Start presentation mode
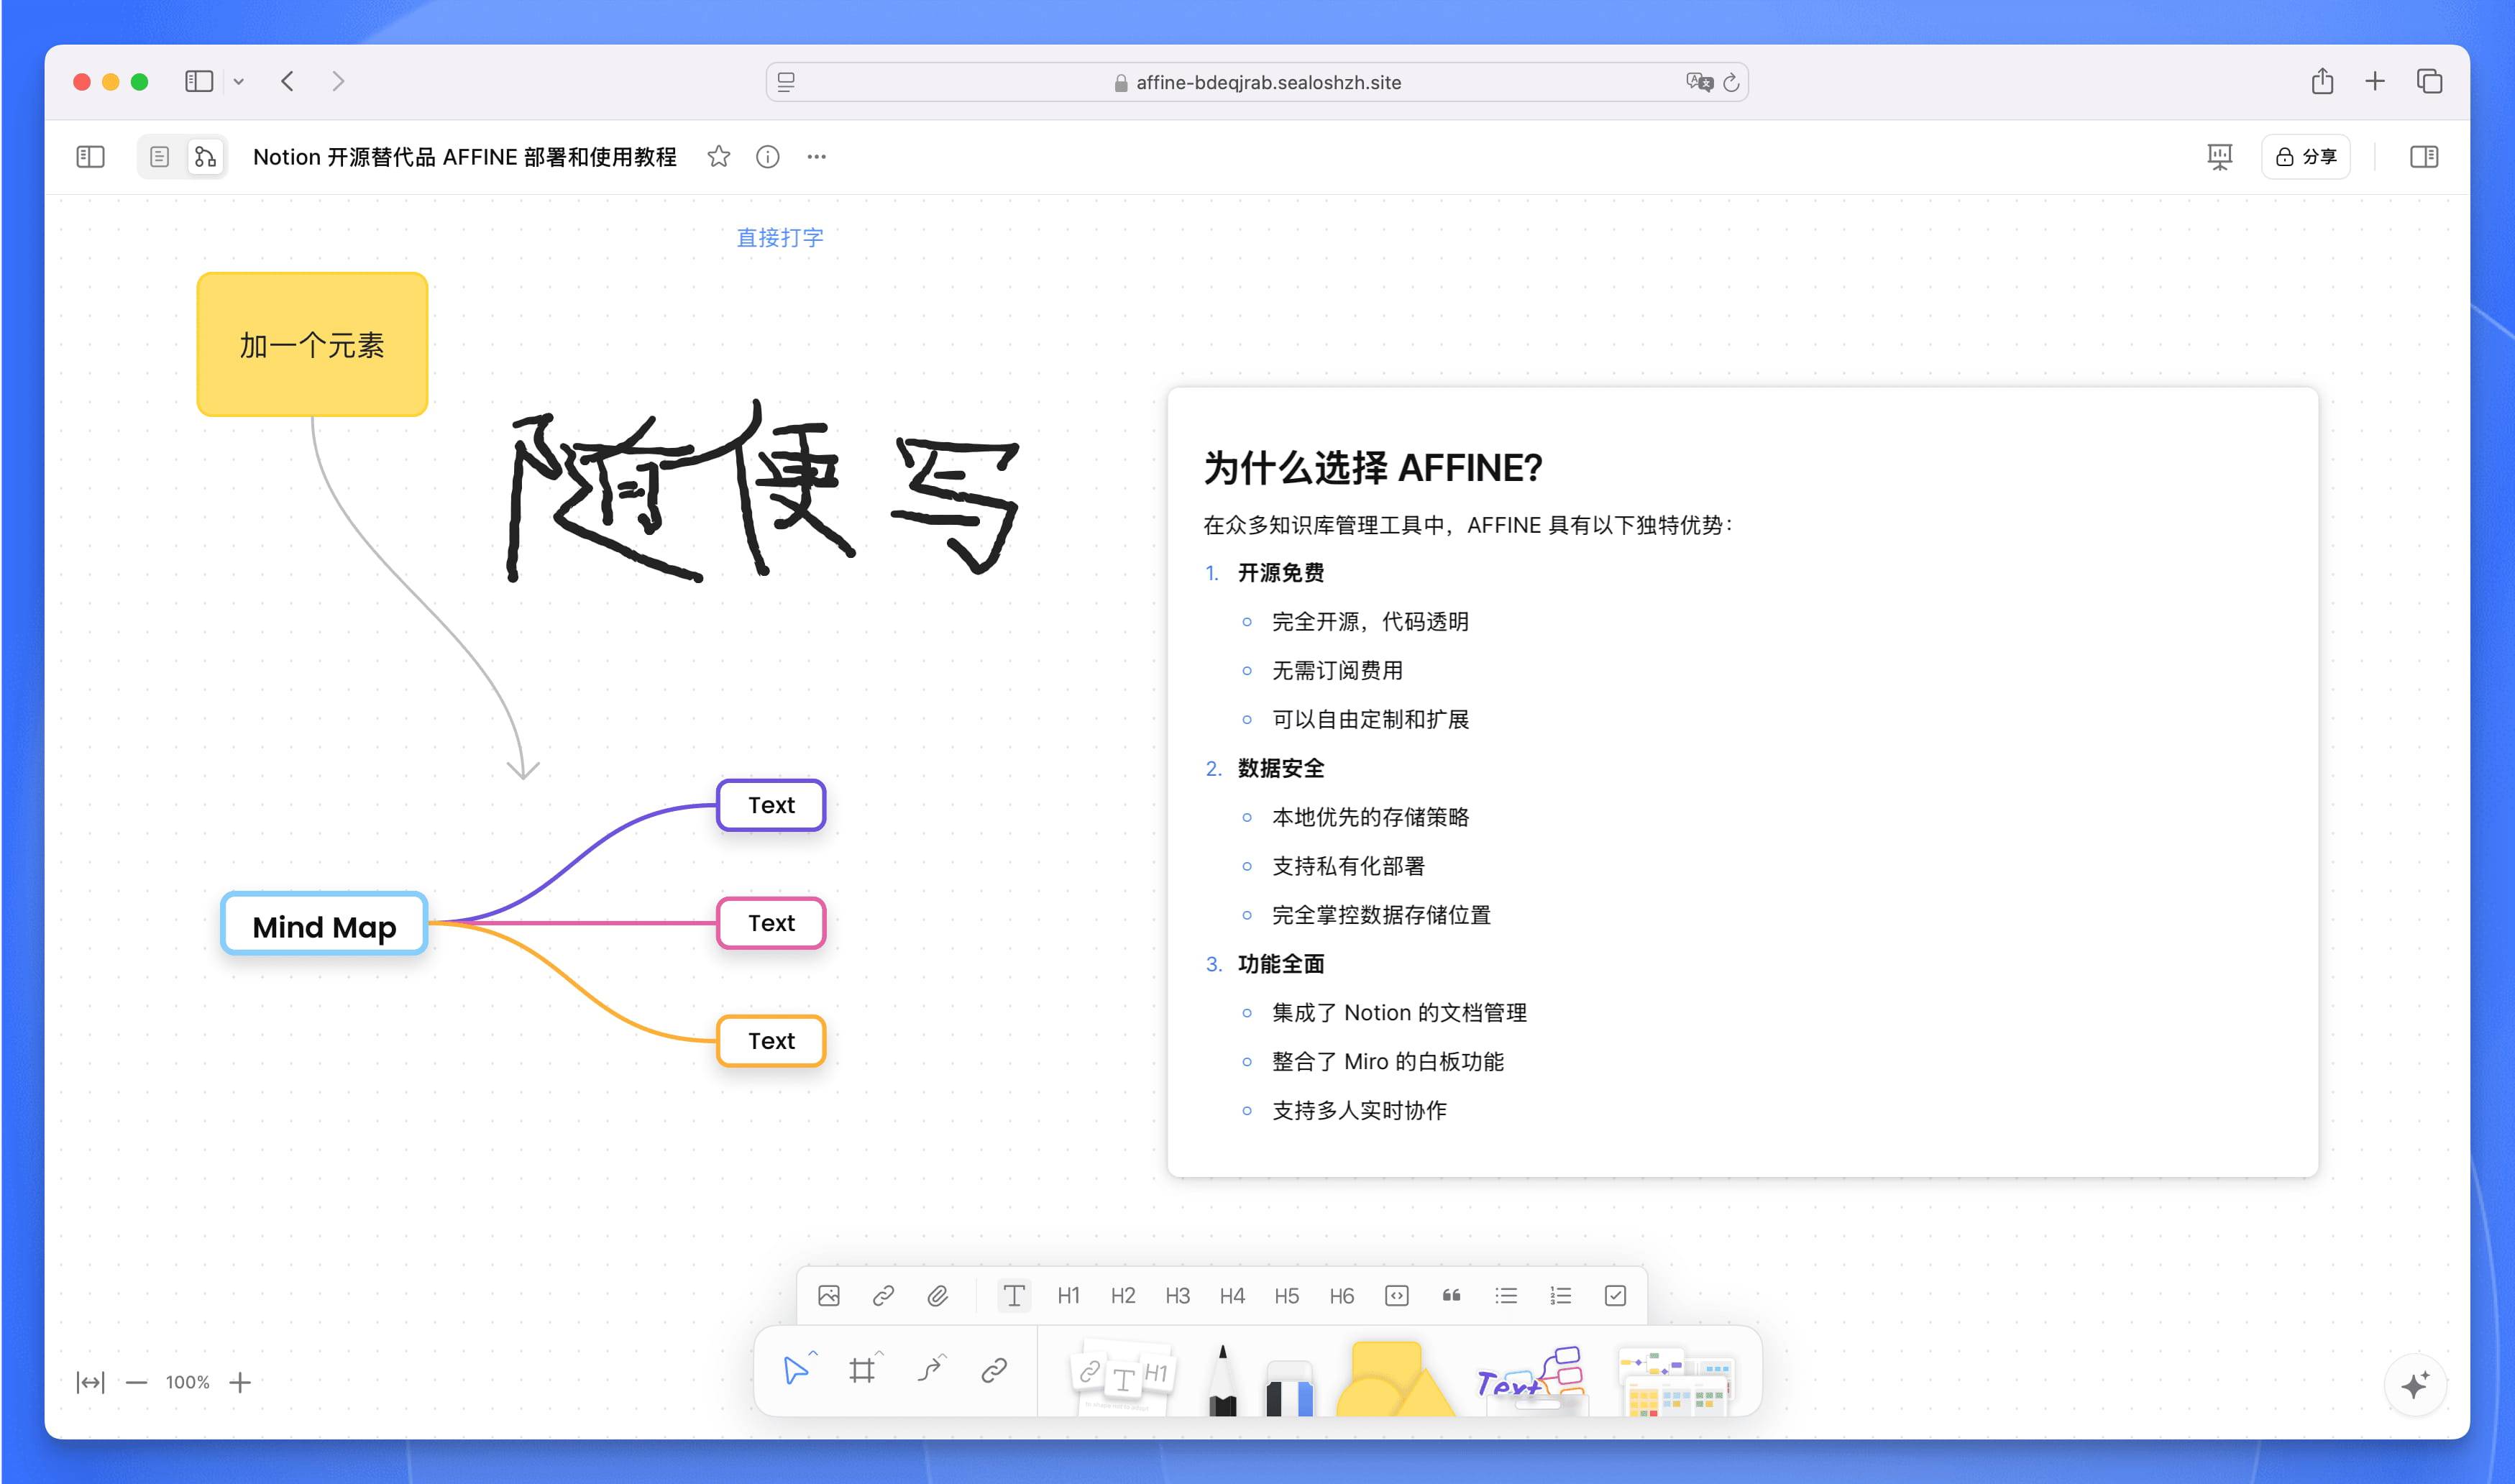This screenshot has height=1484, width=2515. tap(2219, 157)
